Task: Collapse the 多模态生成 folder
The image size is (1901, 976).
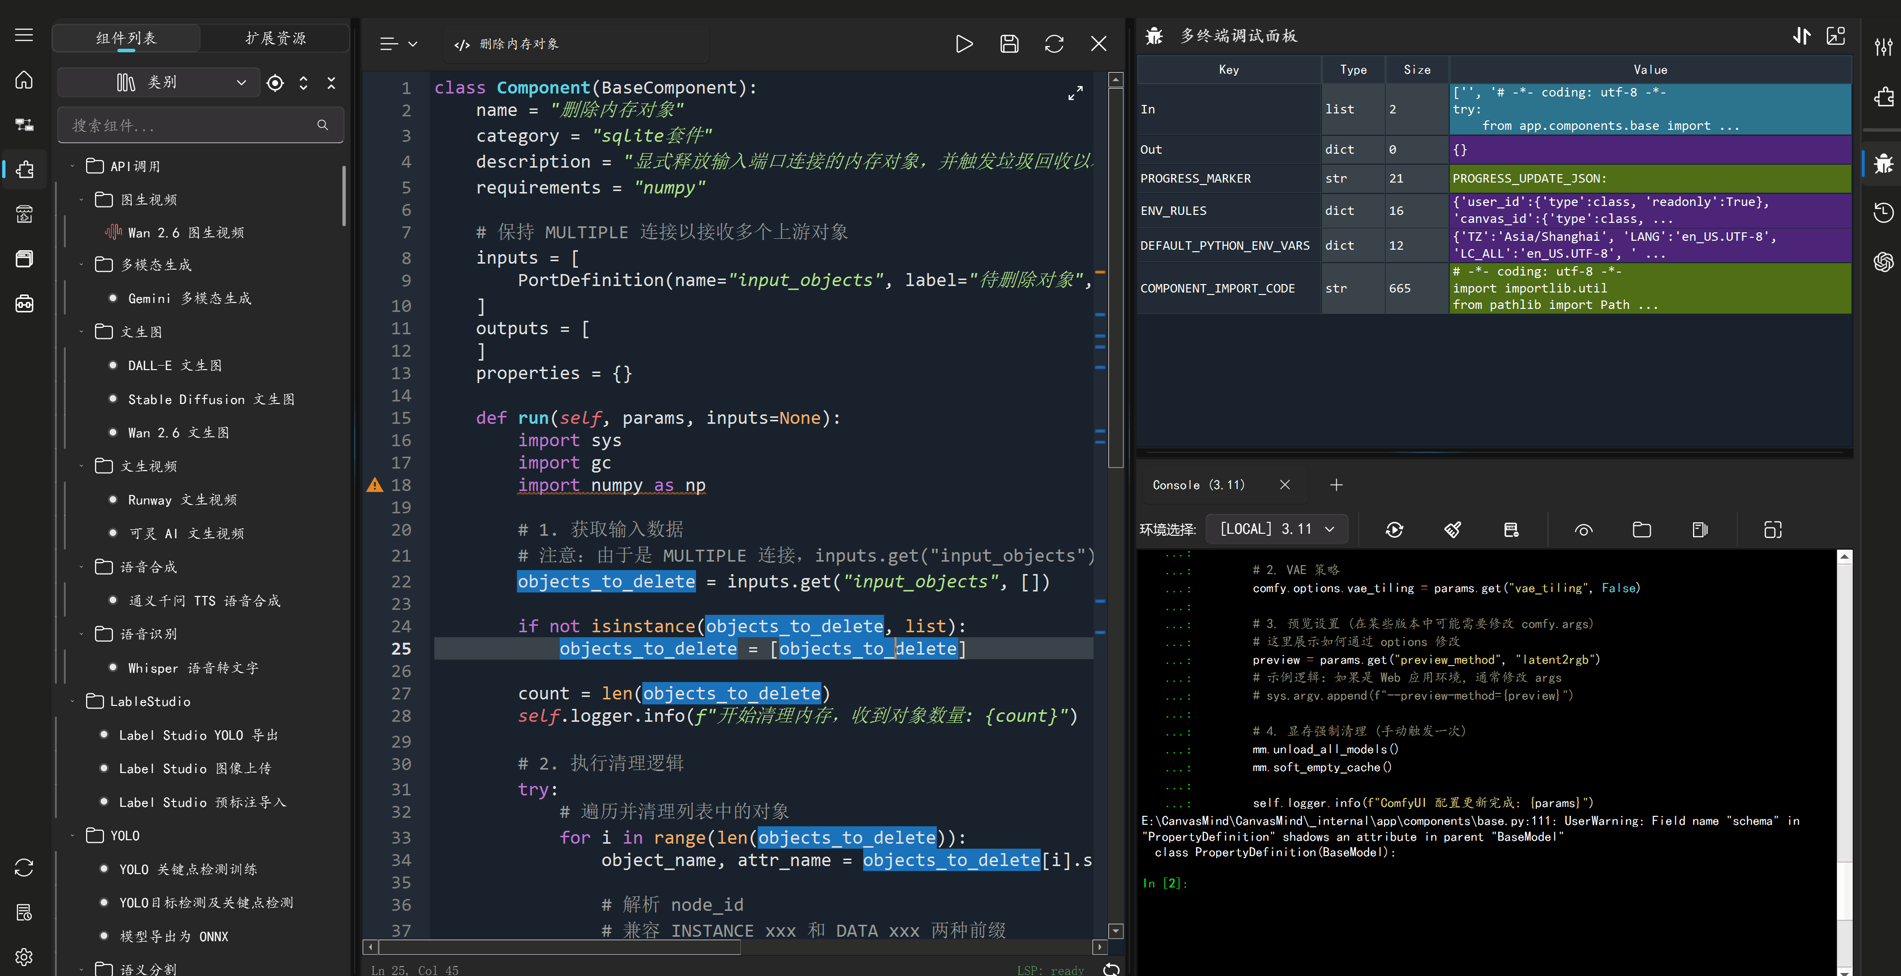Action: 81,265
